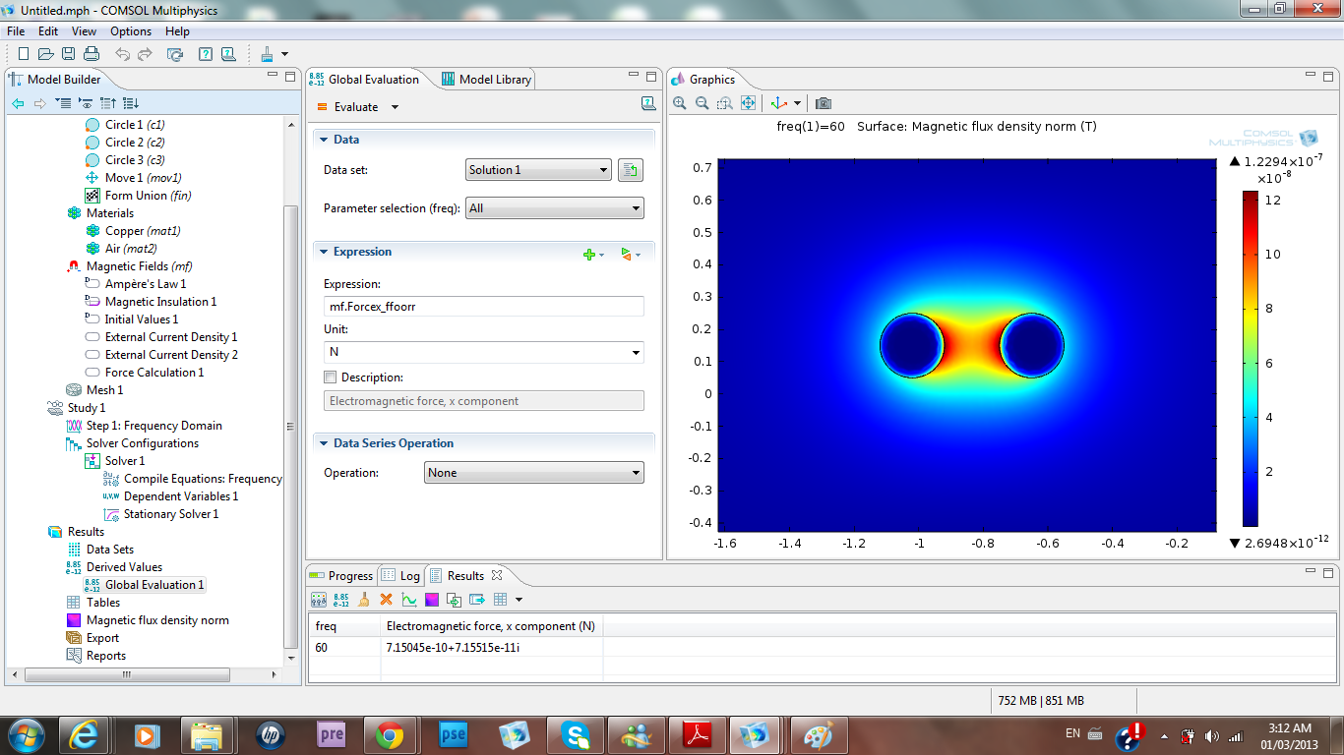Image resolution: width=1344 pixels, height=755 pixels.
Task: Take a snapshot with the camera icon
Action: [824, 103]
